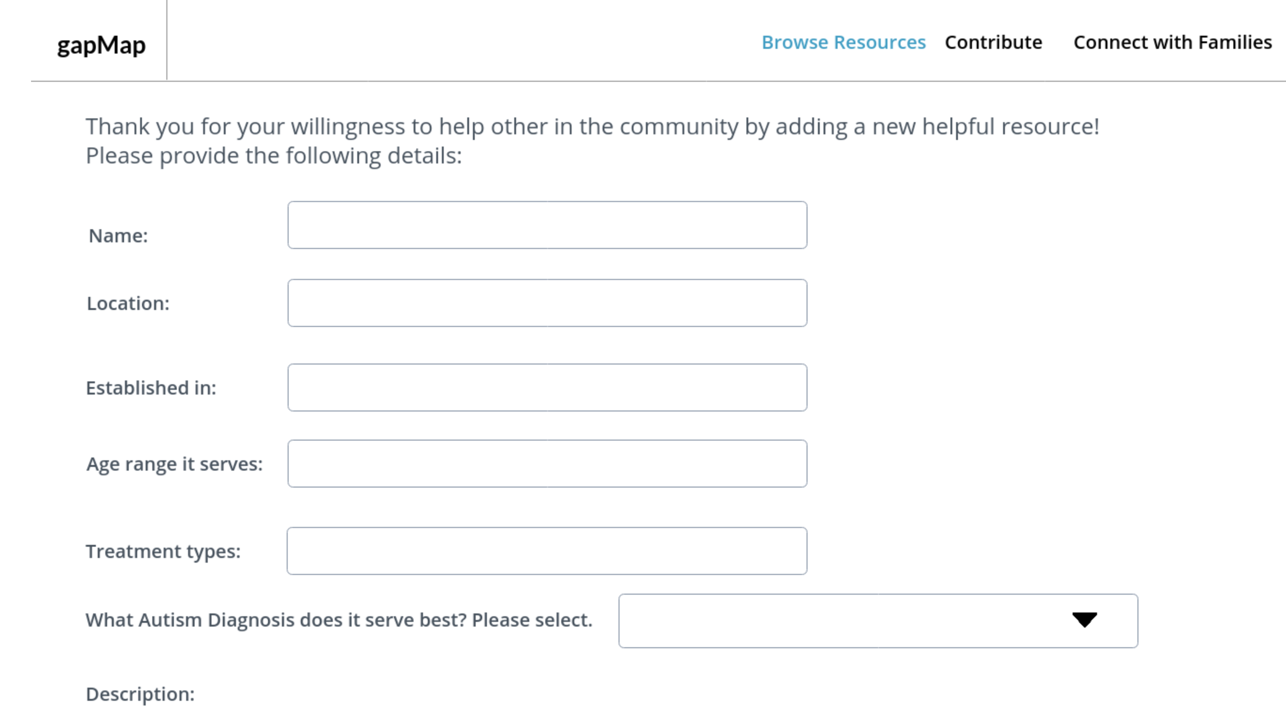The width and height of the screenshot is (1286, 713).
Task: Click the "Location:" label
Action: point(128,303)
